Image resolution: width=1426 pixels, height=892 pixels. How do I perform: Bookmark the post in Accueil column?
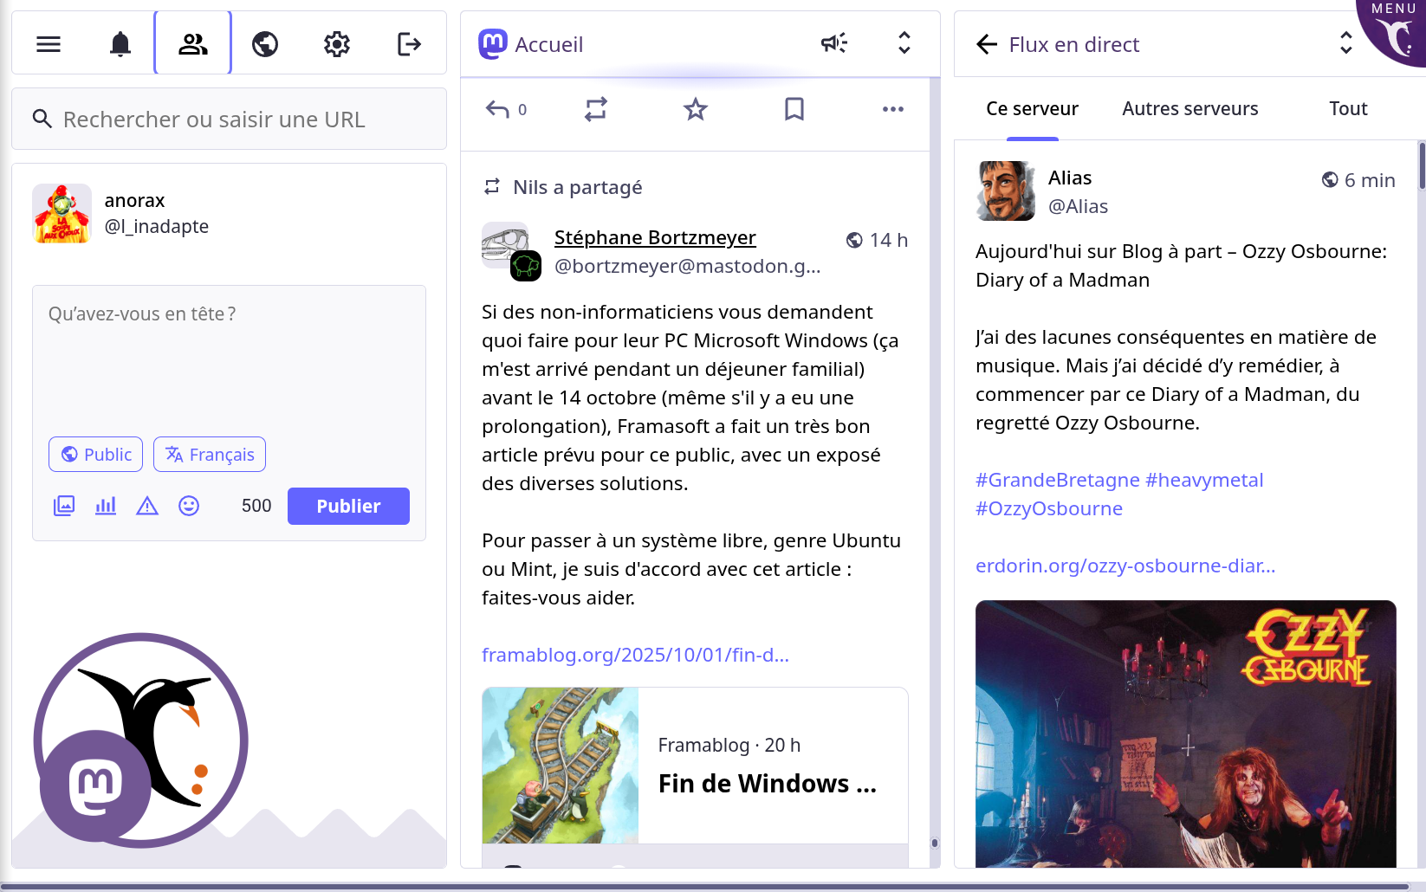tap(794, 109)
